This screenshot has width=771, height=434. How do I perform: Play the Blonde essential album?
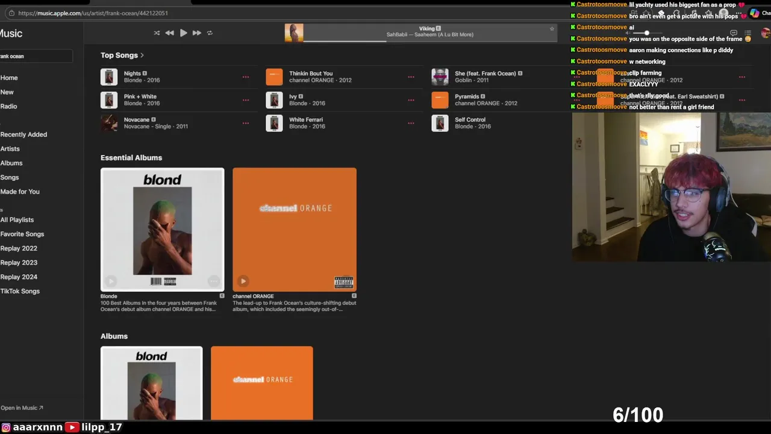pyautogui.click(x=111, y=281)
